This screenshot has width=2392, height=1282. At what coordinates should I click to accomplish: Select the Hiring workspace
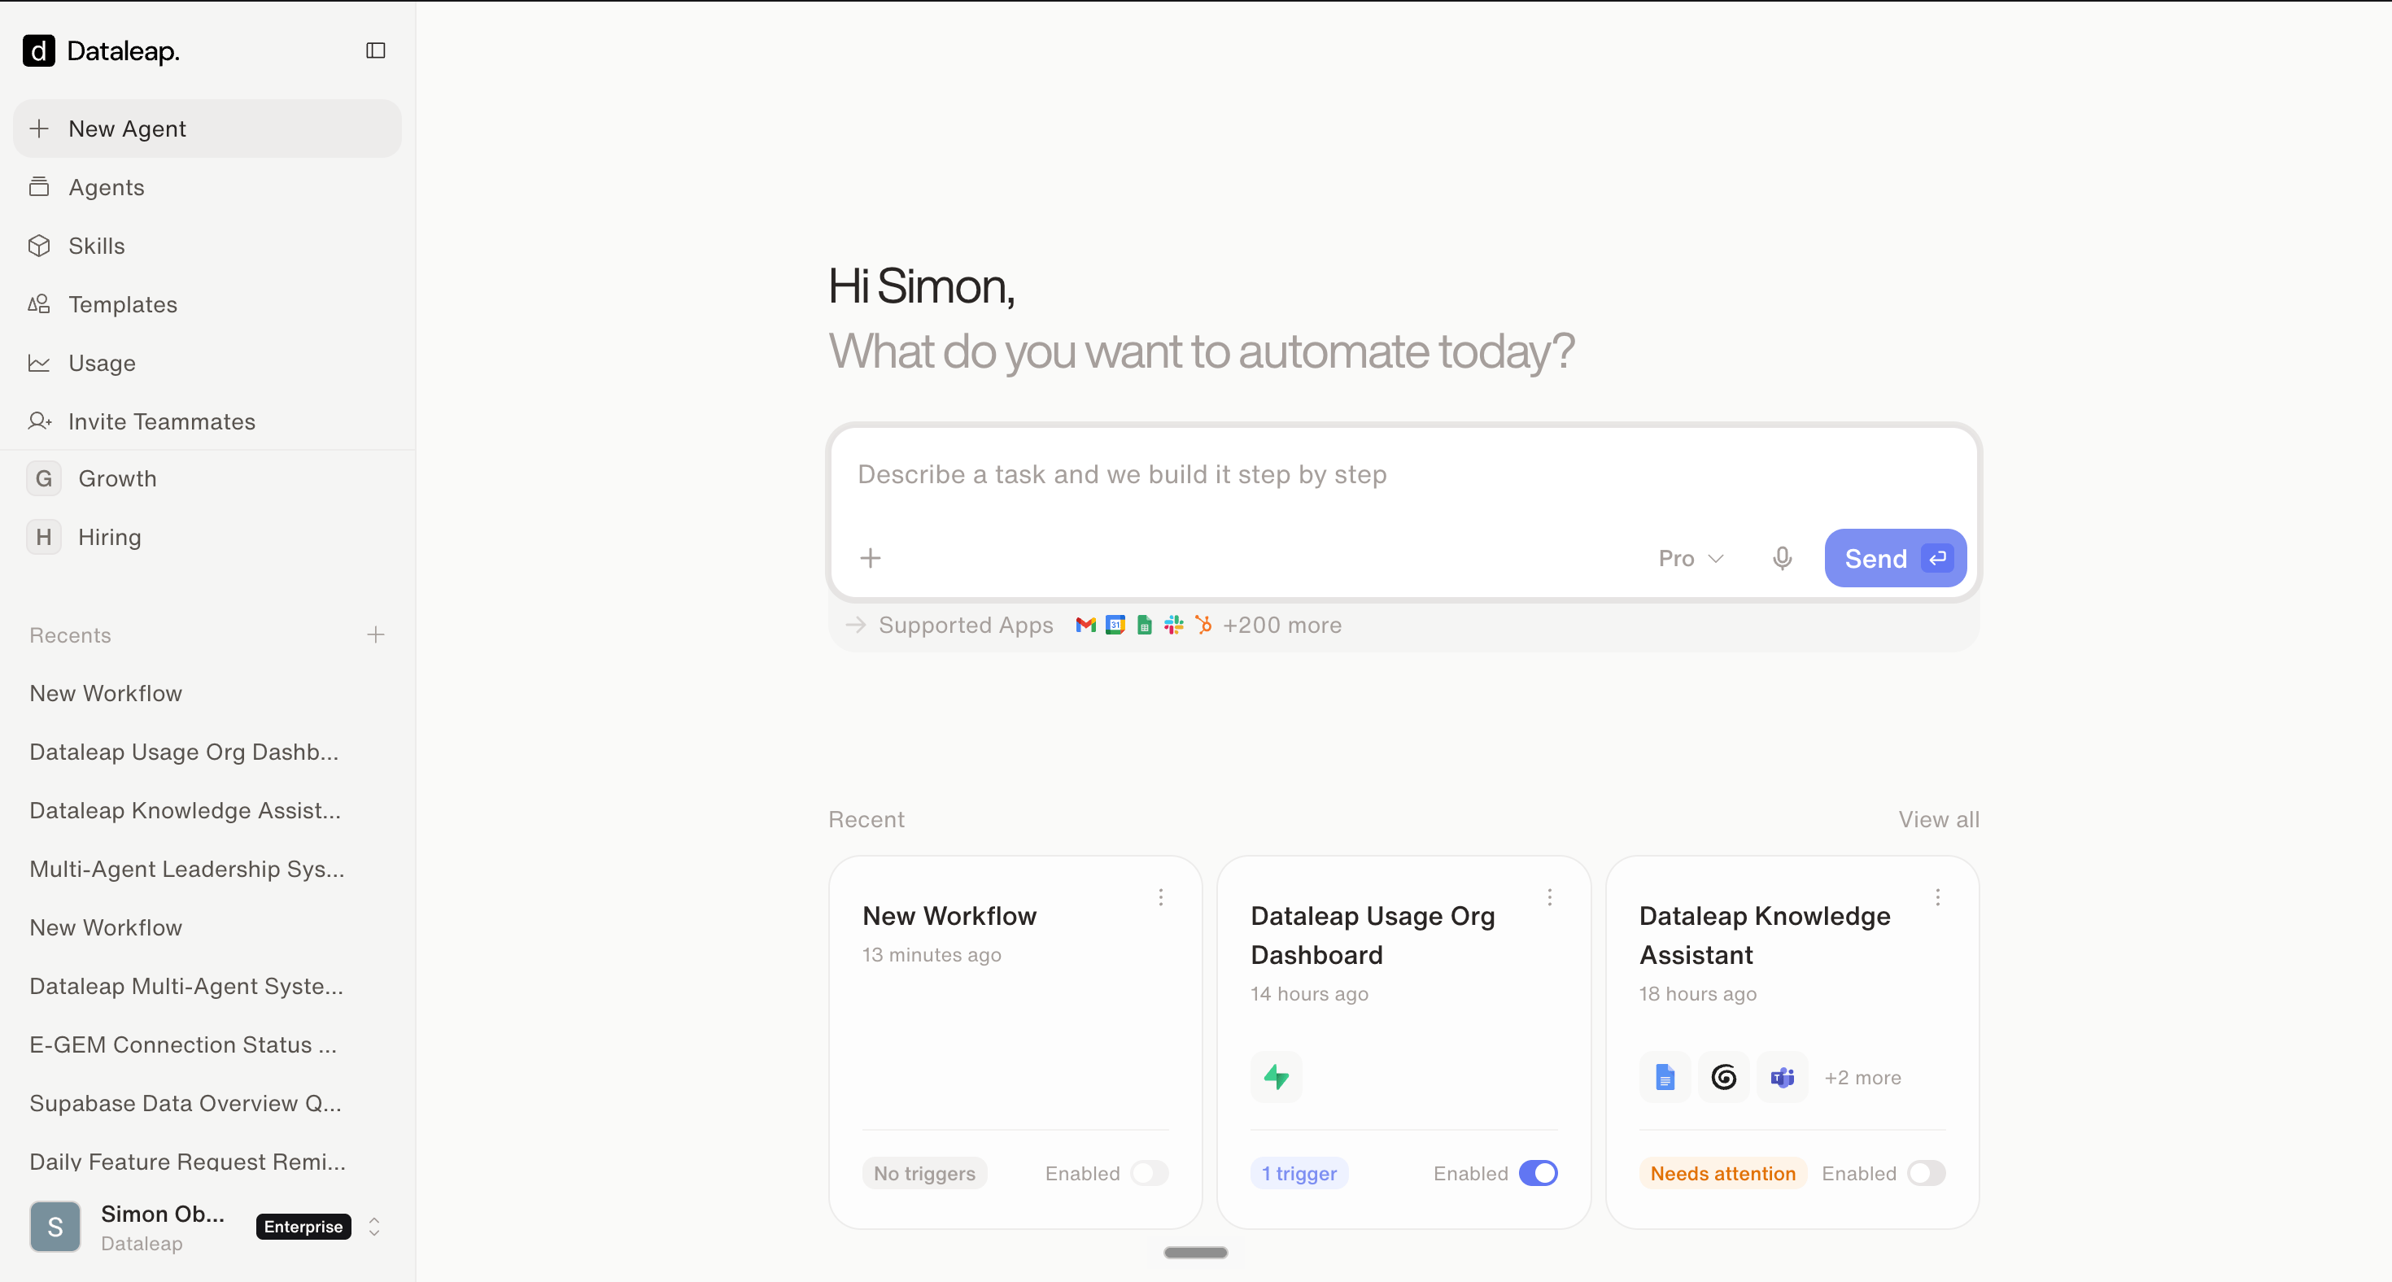click(x=207, y=537)
